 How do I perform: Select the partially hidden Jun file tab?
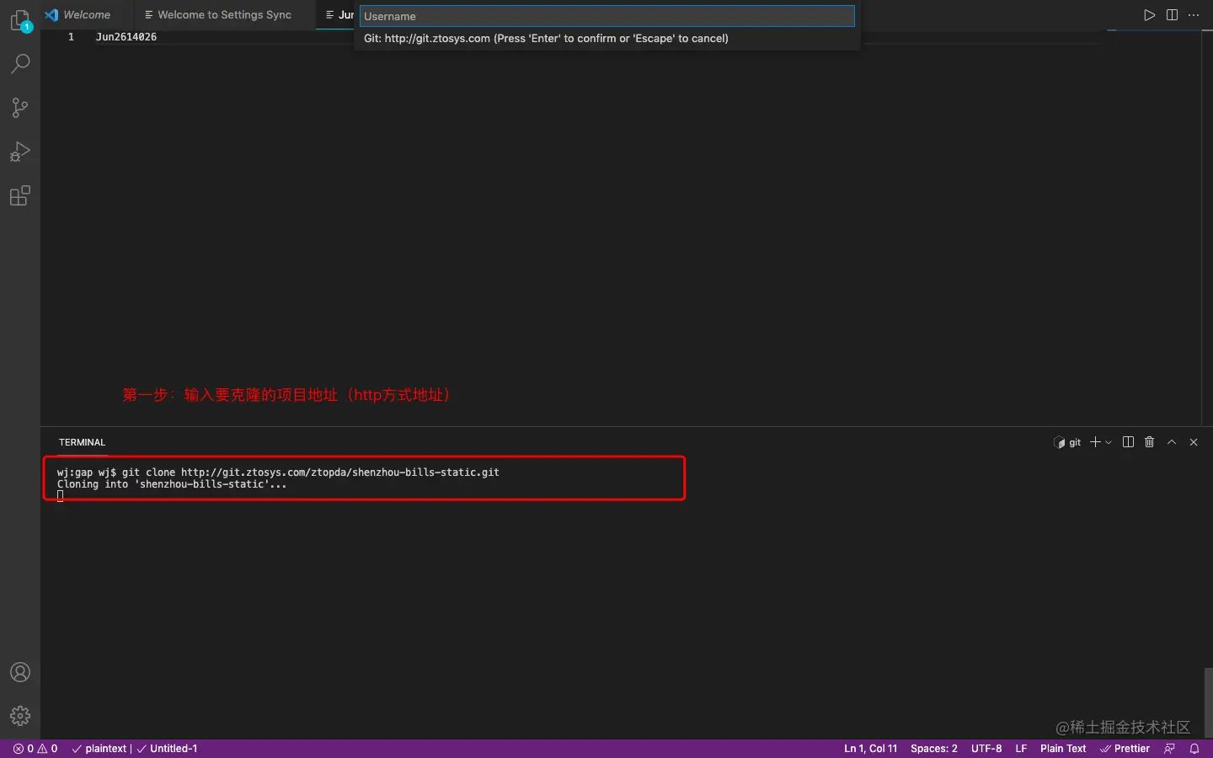tap(337, 15)
